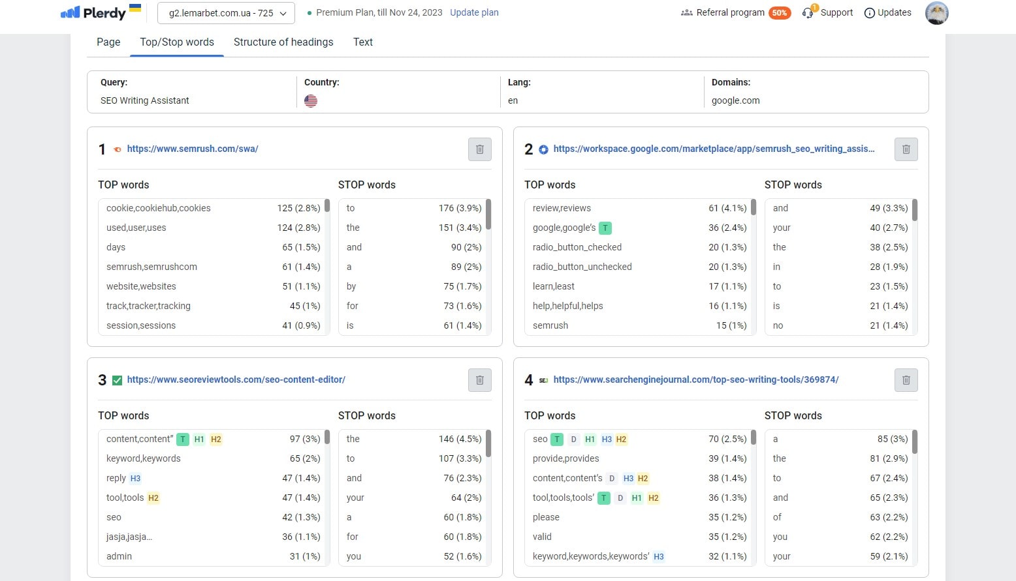Open the Updates link

click(x=894, y=12)
